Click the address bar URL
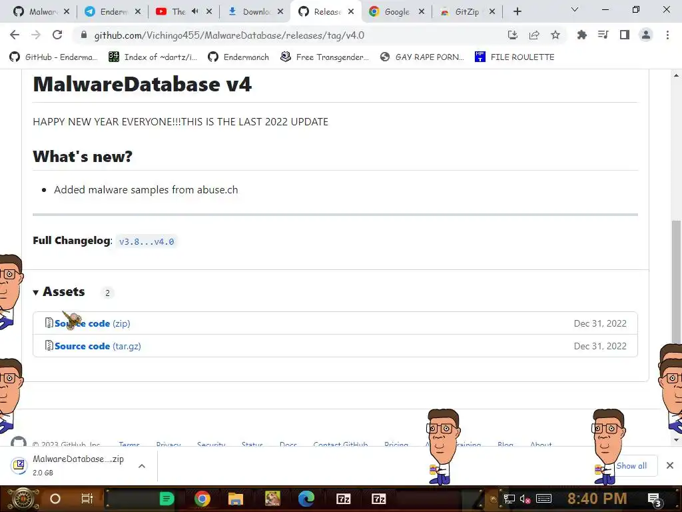Image resolution: width=682 pixels, height=512 pixels. tap(229, 35)
